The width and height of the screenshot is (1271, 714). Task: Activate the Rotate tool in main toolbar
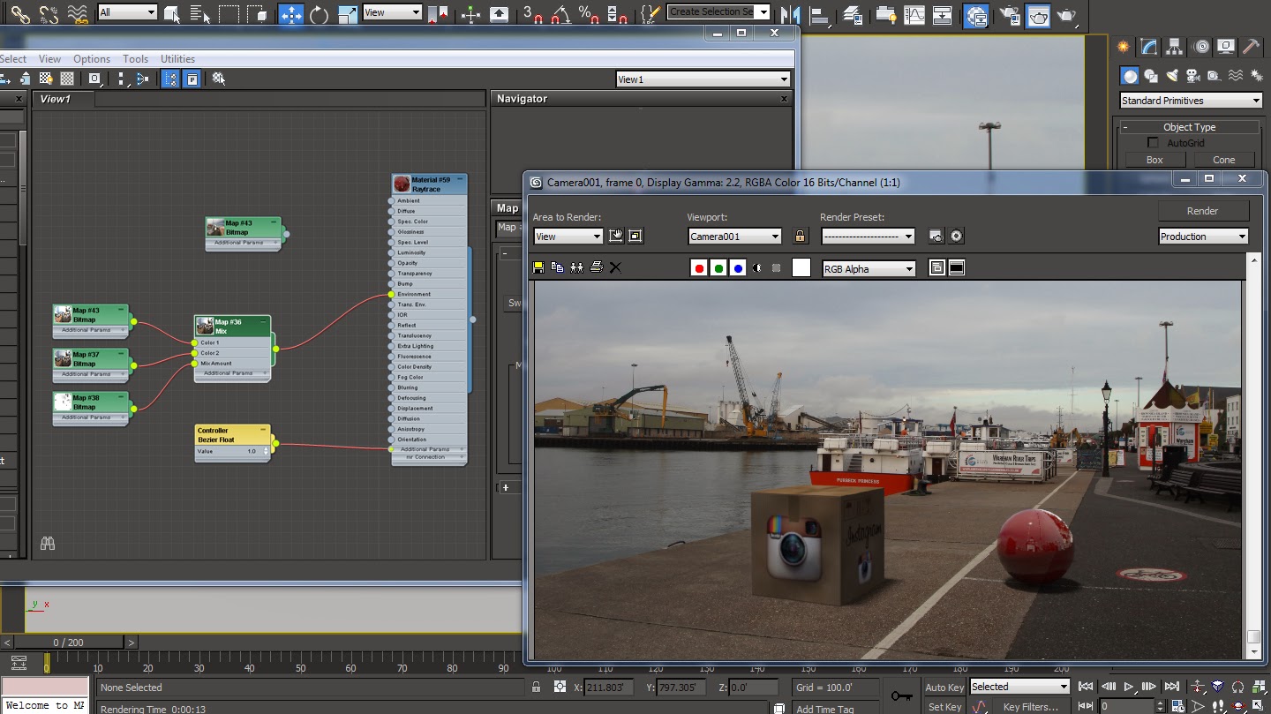(x=319, y=14)
